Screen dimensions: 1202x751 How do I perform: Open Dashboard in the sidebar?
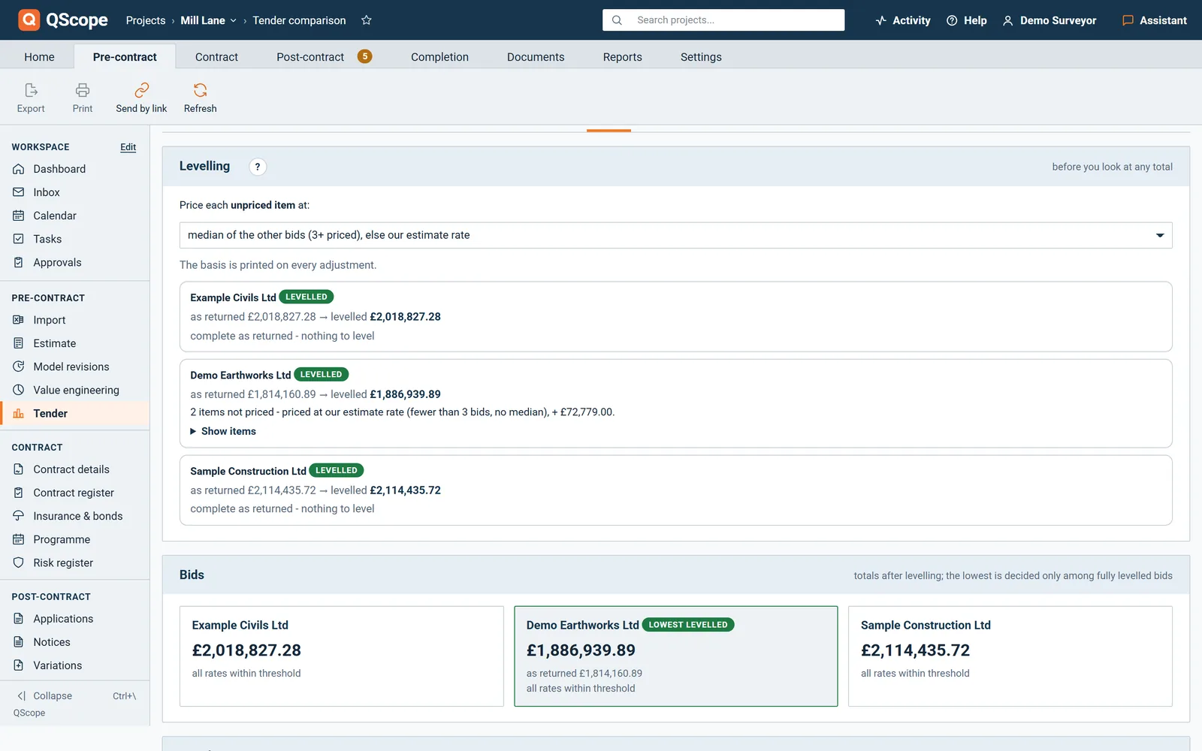(75, 169)
